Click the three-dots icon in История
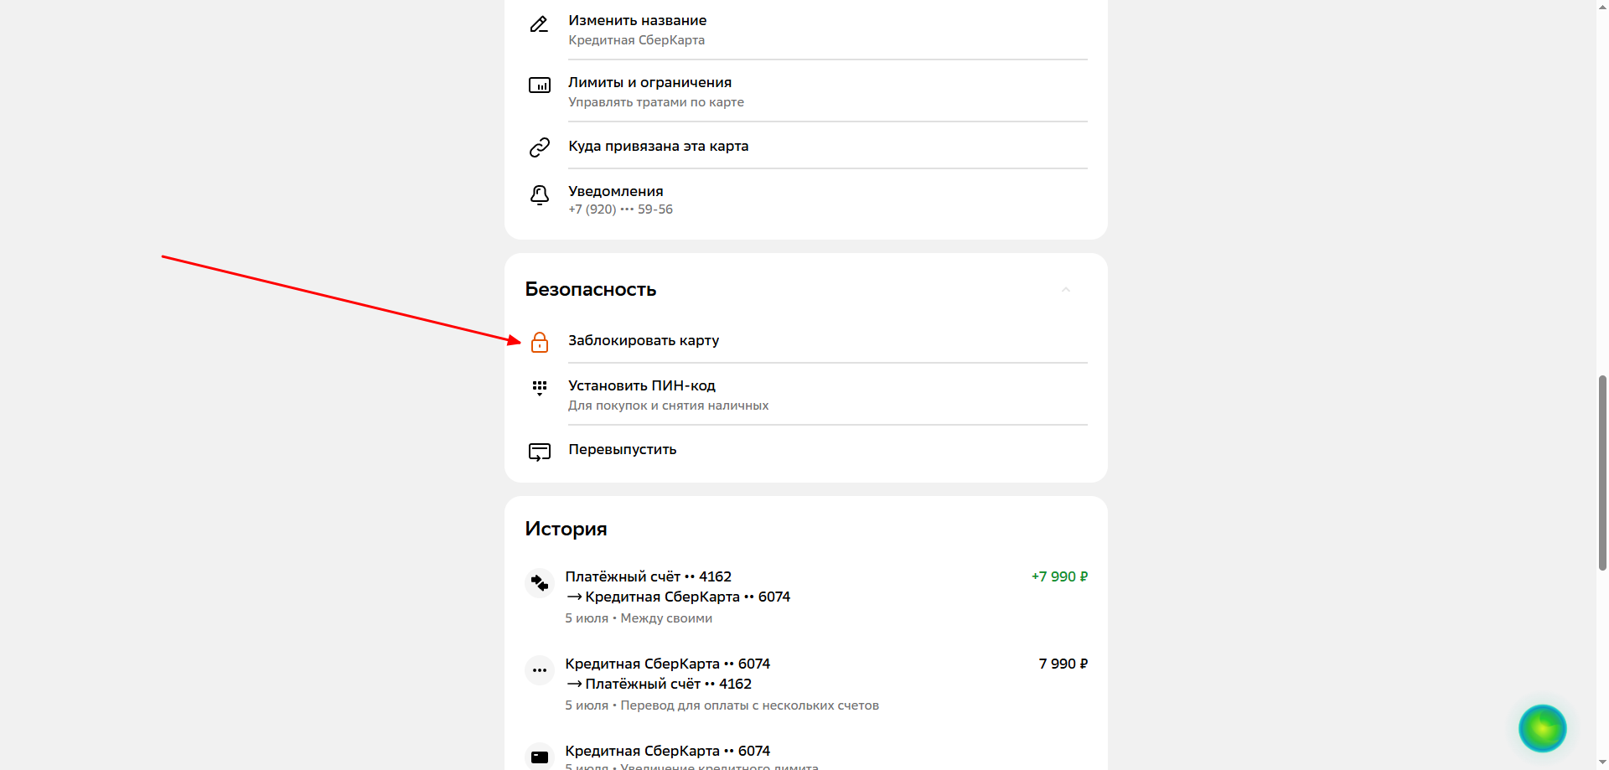1609x770 pixels. (540, 670)
